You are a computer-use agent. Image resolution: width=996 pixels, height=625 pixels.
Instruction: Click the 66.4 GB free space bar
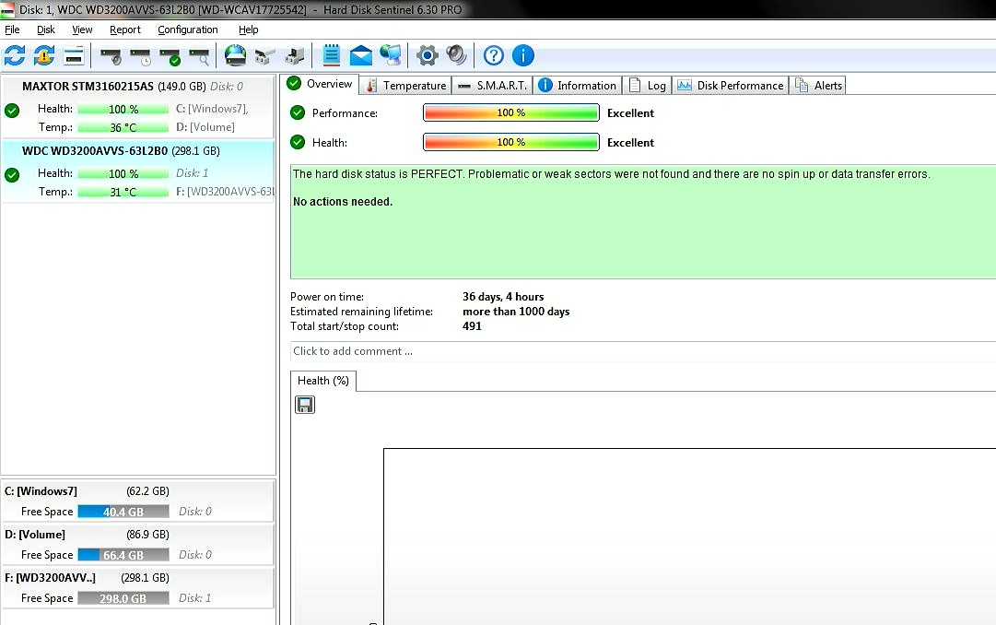(x=123, y=554)
